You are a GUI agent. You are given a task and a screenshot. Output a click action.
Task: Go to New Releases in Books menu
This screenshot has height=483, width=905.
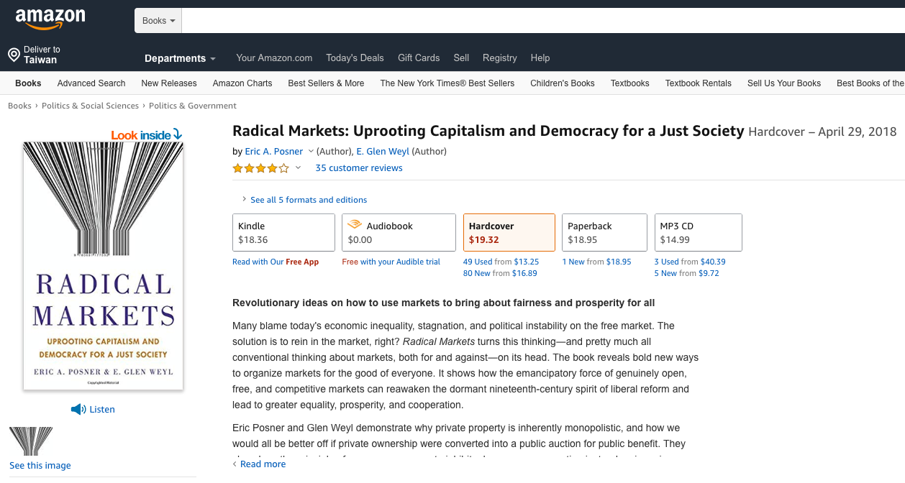click(169, 83)
